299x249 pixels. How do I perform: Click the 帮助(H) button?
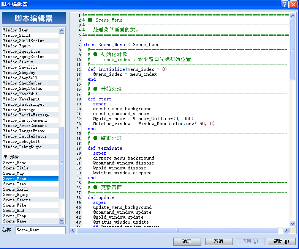pos(282,241)
